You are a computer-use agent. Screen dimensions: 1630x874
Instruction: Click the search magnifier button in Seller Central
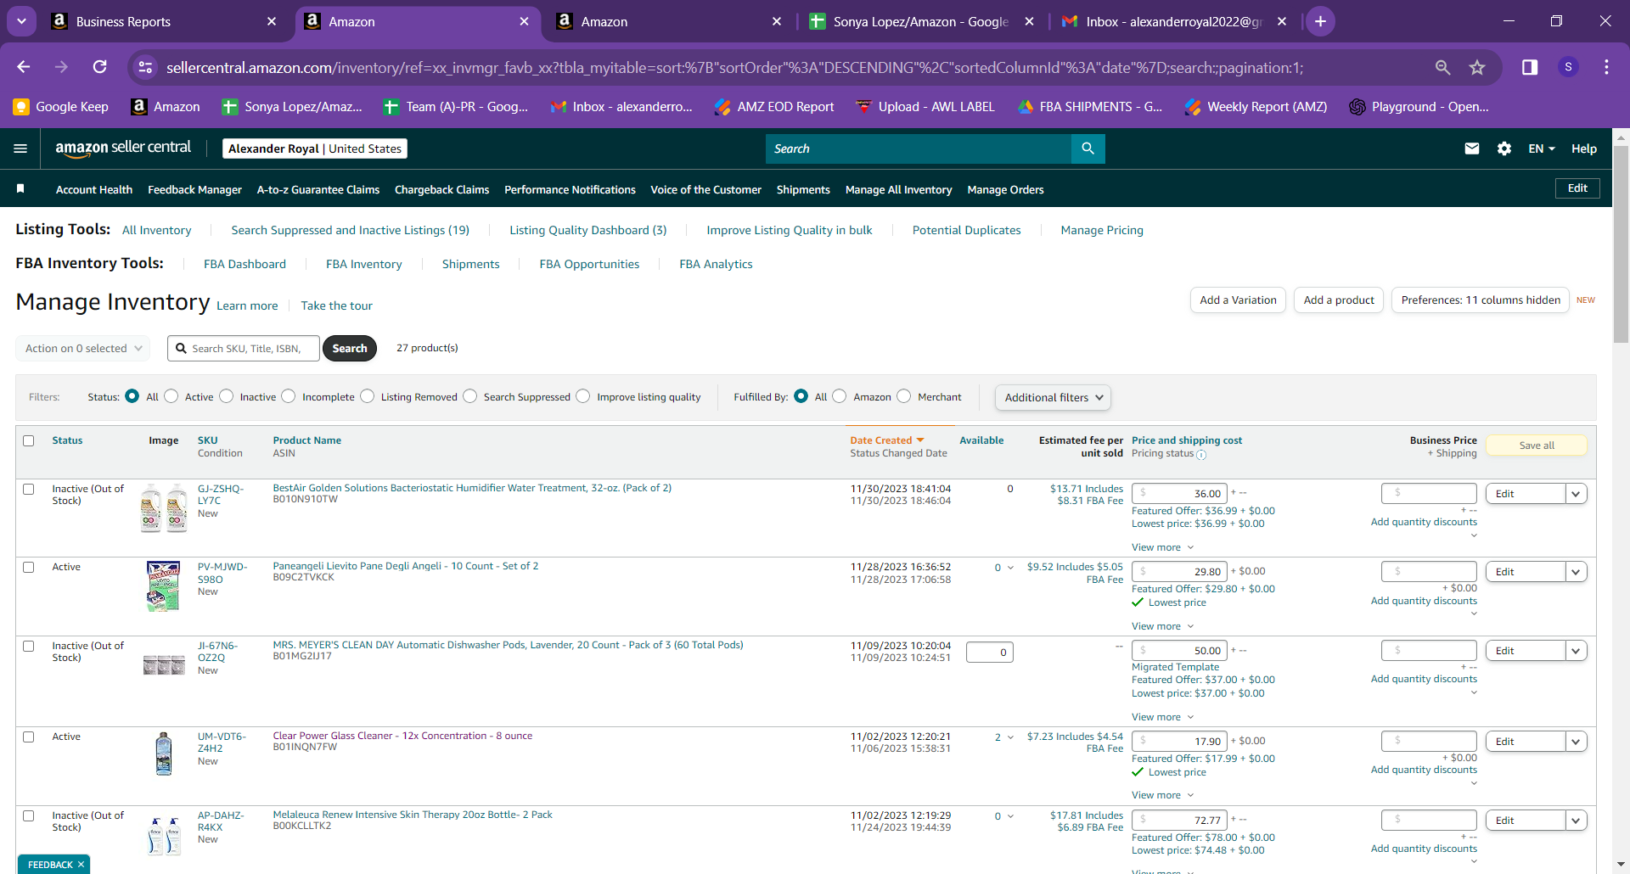1088,148
